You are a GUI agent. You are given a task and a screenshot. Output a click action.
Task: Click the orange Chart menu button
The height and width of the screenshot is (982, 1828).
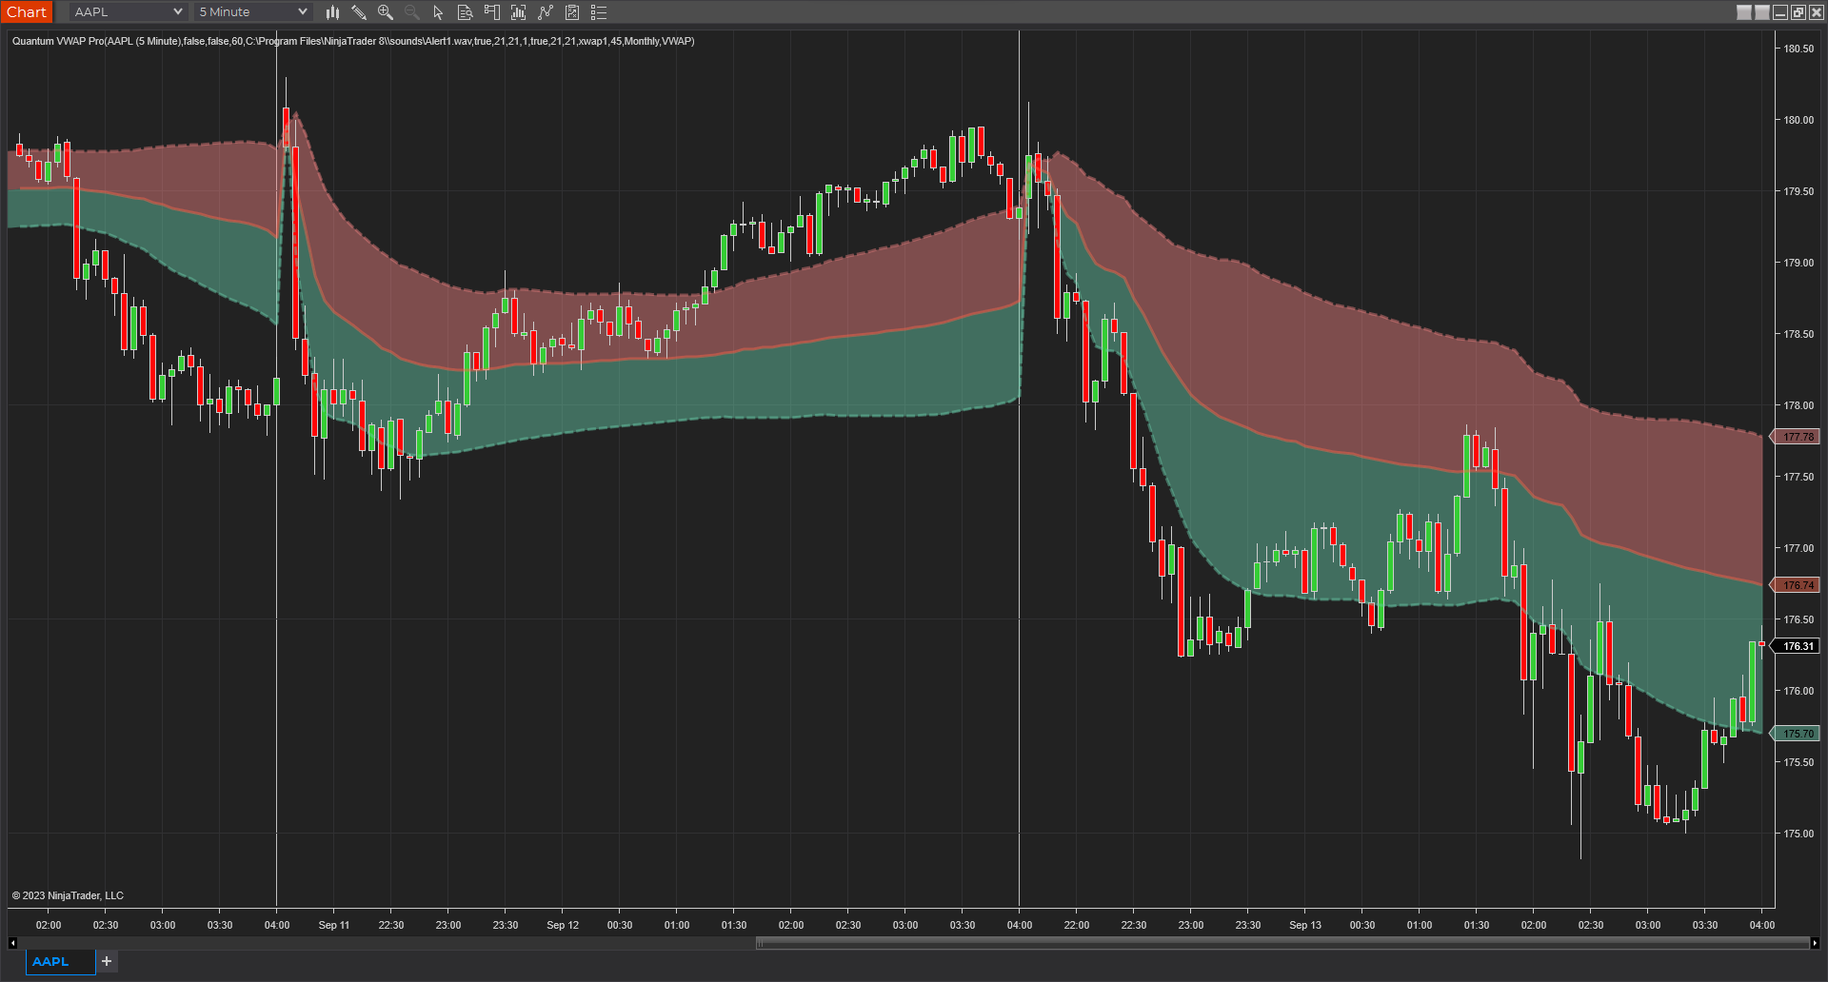point(27,11)
